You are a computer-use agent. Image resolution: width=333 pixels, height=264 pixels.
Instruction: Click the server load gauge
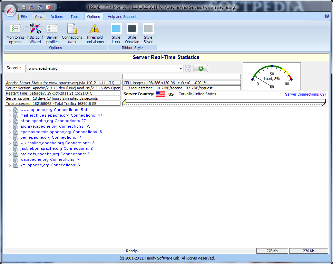tap(272, 76)
